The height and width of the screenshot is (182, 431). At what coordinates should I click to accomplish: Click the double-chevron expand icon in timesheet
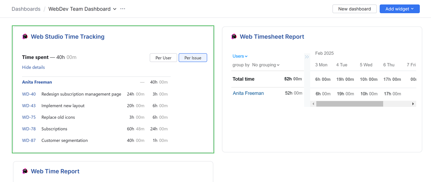tap(307, 57)
